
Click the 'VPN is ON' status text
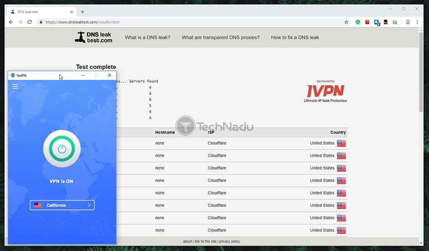pos(61,181)
